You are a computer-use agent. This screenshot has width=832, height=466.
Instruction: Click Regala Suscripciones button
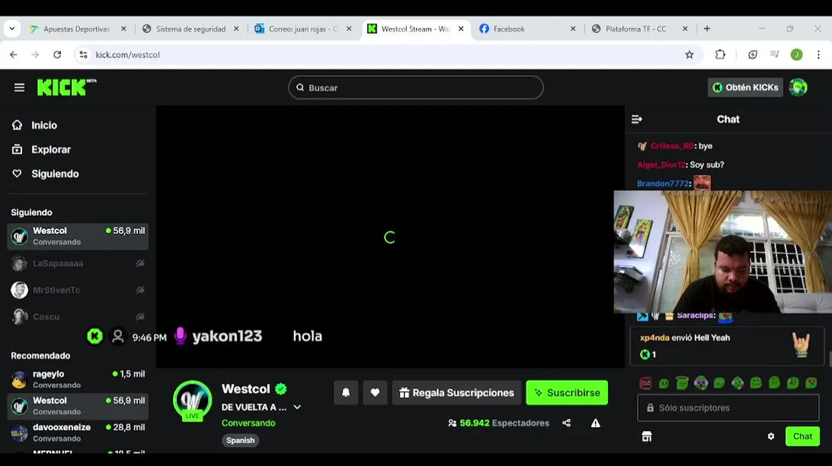pyautogui.click(x=456, y=393)
